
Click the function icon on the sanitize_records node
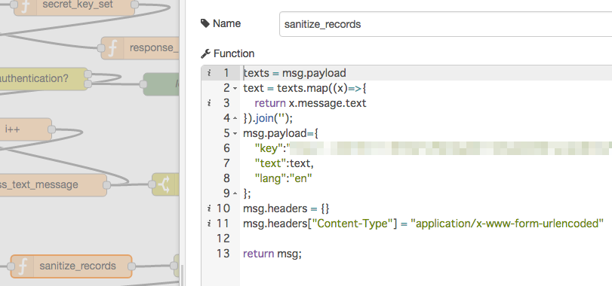23,266
